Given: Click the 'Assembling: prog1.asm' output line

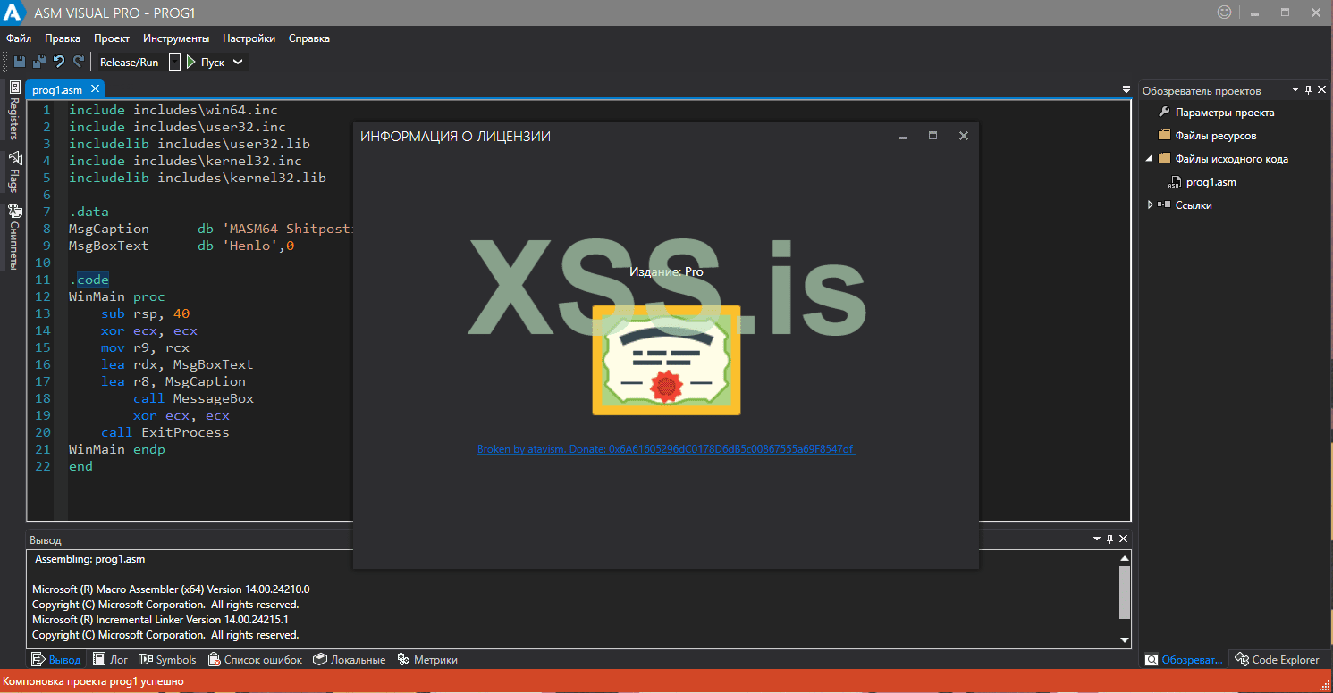Looking at the screenshot, I should tap(89, 560).
